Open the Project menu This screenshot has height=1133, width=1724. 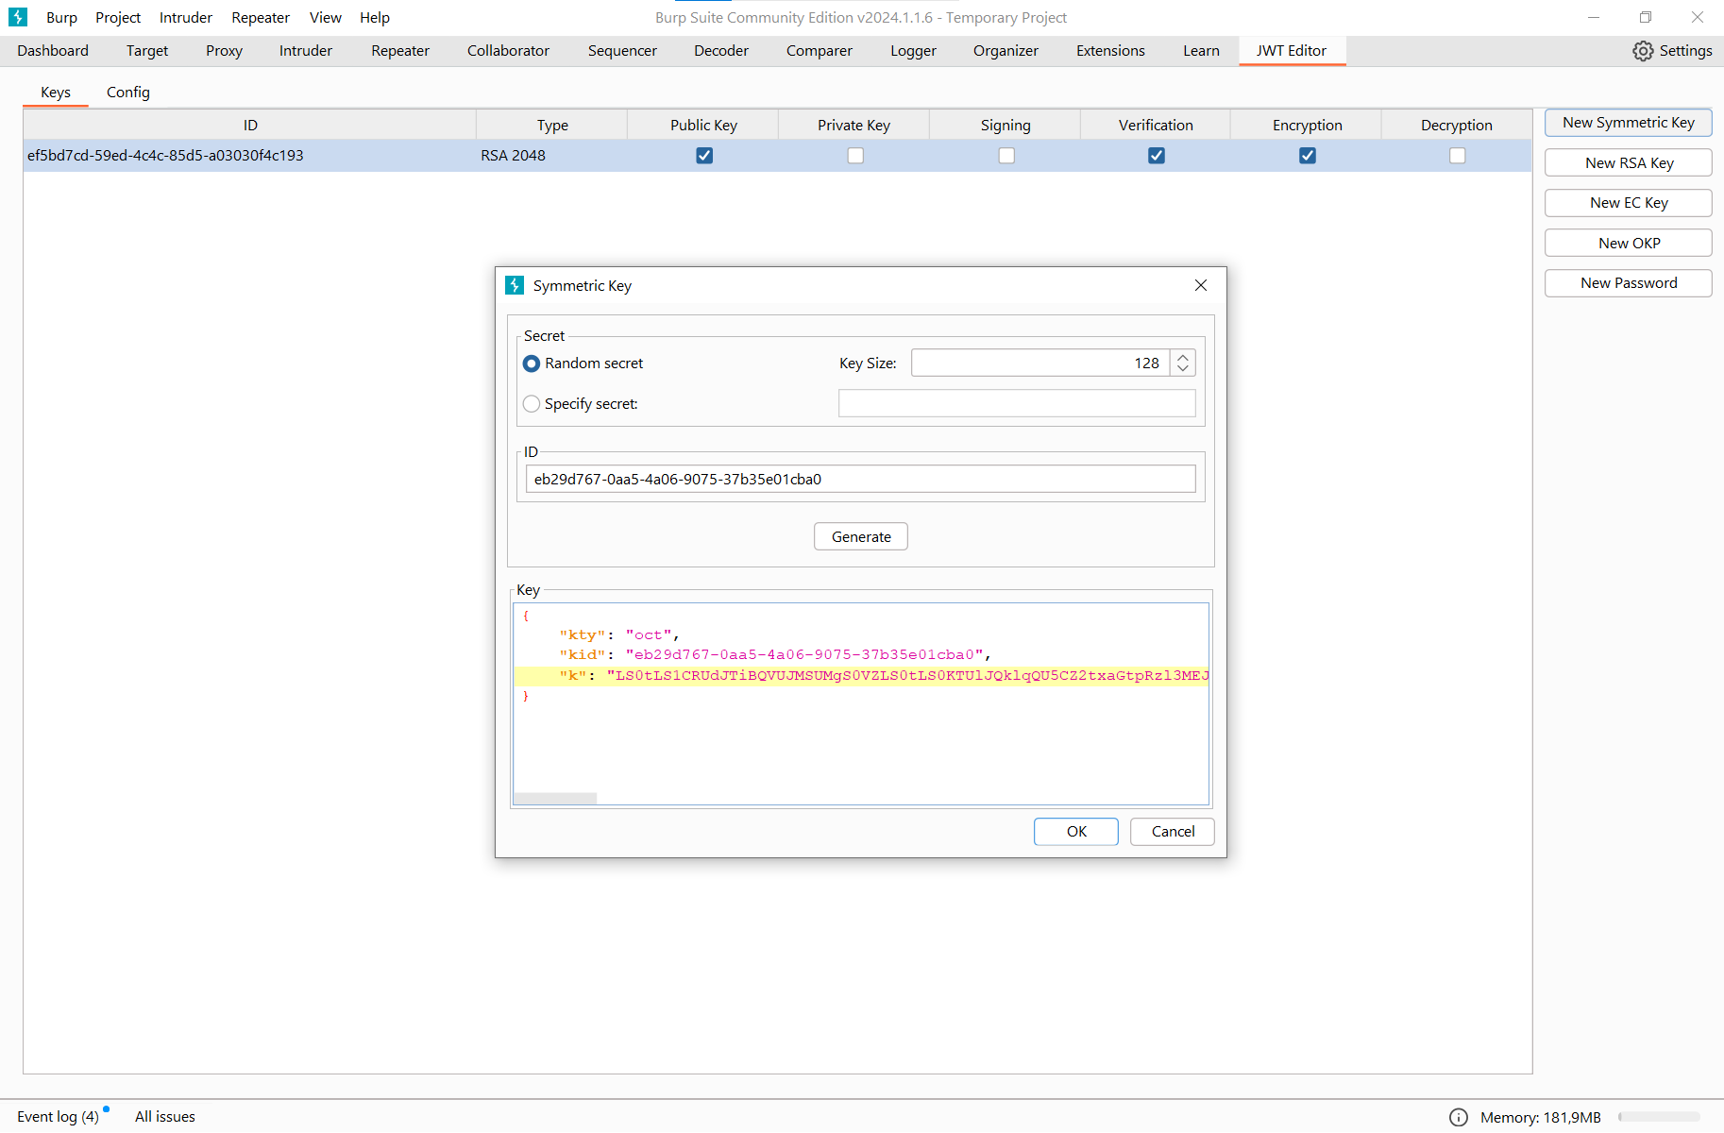(118, 18)
